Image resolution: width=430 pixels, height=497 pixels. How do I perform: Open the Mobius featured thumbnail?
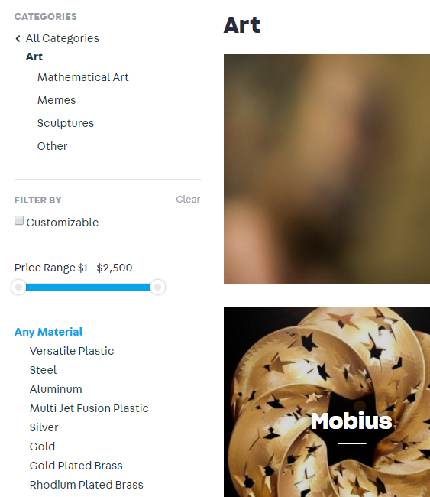pyautogui.click(x=327, y=401)
